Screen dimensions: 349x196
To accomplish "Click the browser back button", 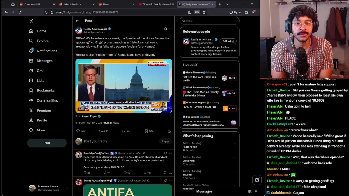I will (6, 12).
